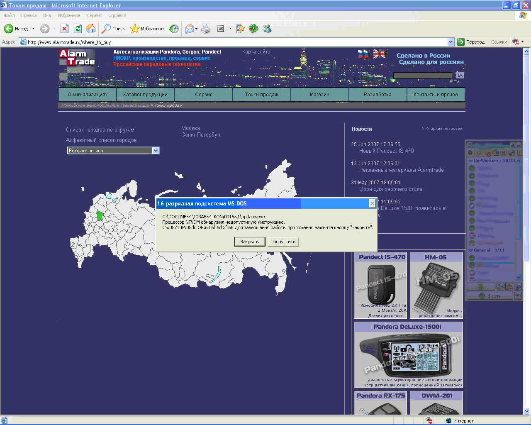Screen dimensions: 531x425
Task: Click the site search input field
Action: coord(422,76)
